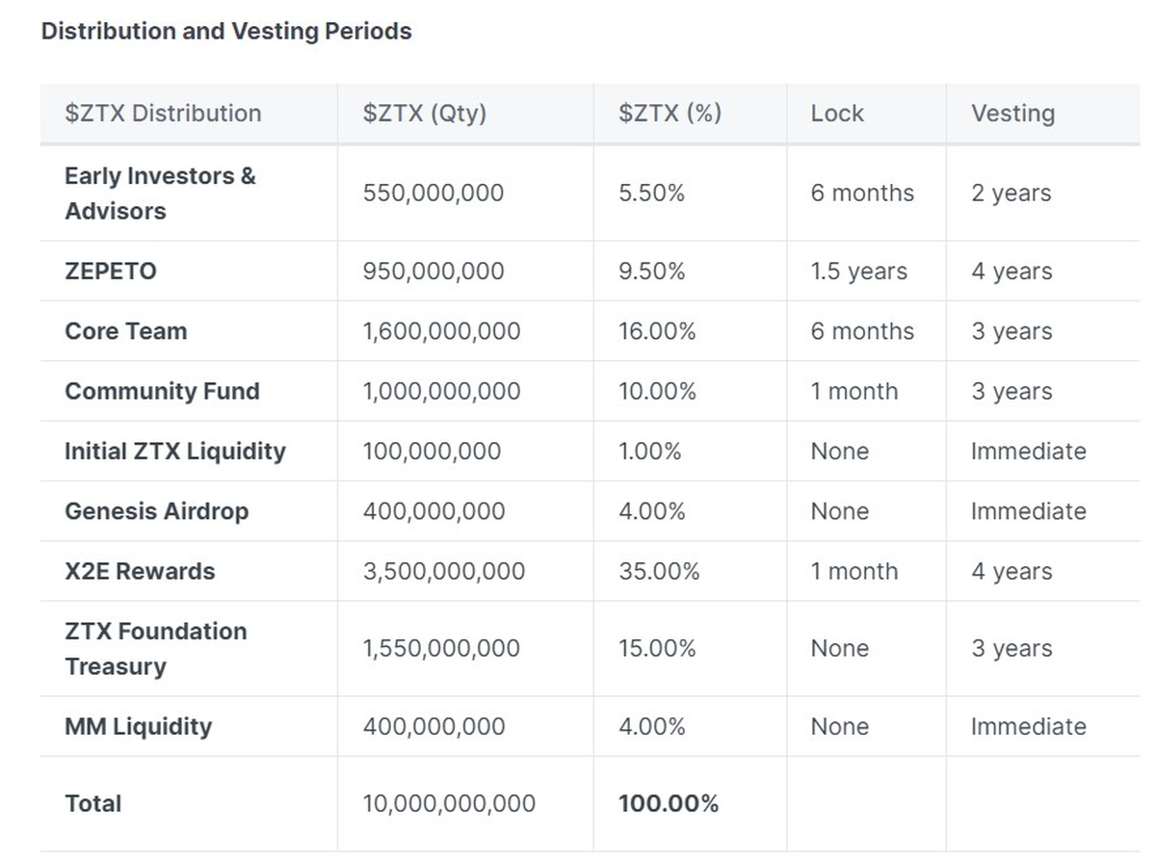Viewport: 1156px width, 856px height.
Task: Click the X2E Rewards row label
Action: (140, 571)
